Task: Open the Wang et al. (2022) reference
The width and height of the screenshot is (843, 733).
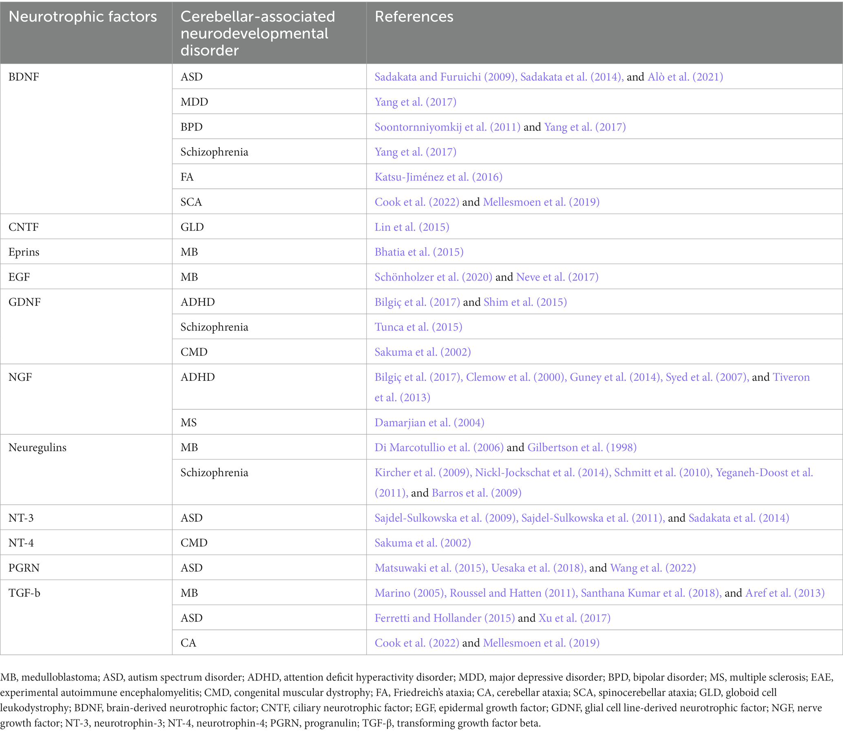Action: click(x=653, y=568)
